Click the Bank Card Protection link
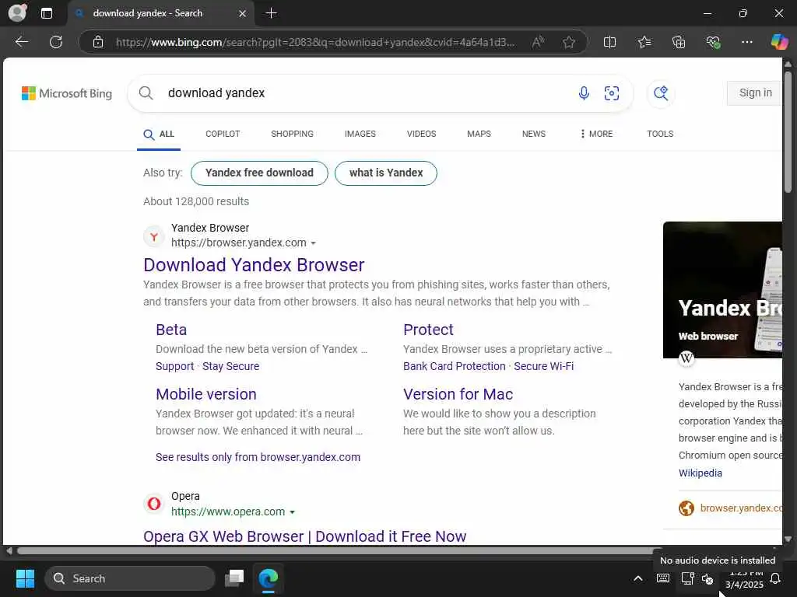797x597 pixels. (455, 366)
